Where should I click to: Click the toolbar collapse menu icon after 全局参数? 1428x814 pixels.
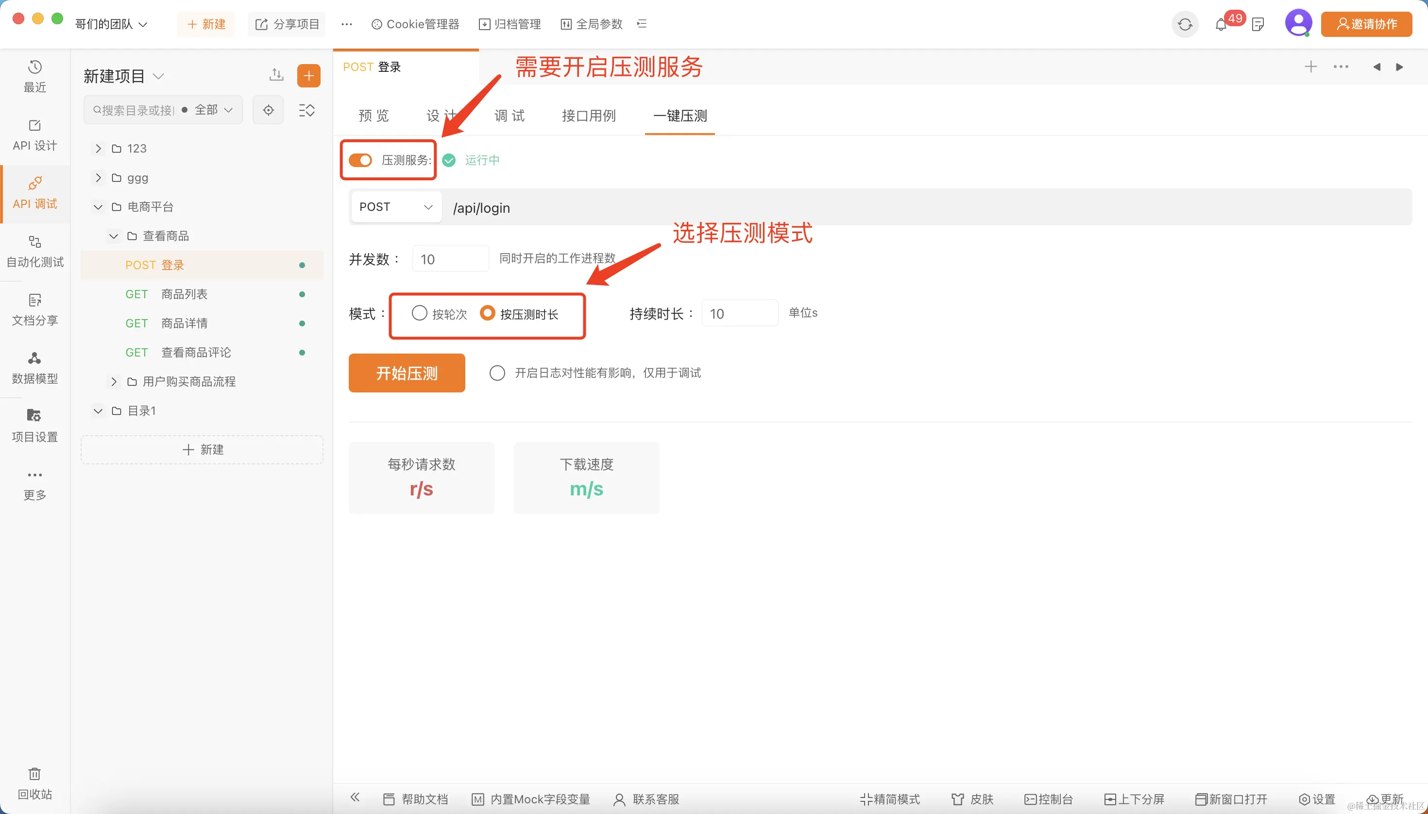click(x=642, y=24)
